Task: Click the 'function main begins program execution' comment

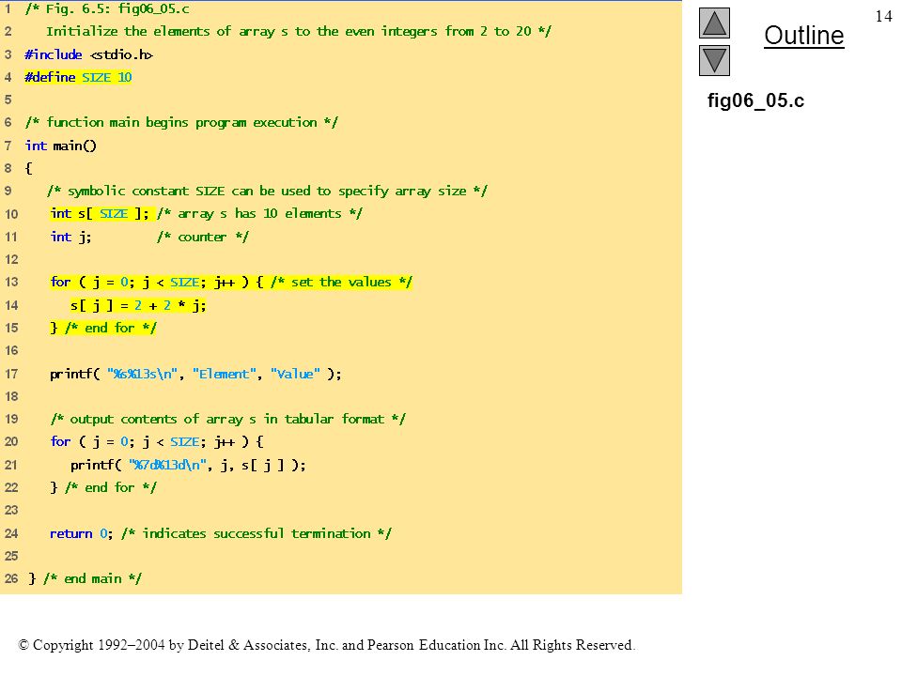Action: [x=181, y=122]
